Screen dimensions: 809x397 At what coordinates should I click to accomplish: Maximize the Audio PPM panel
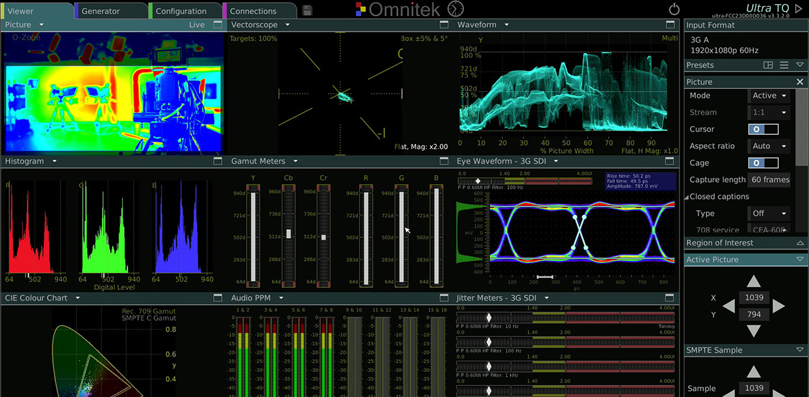pyautogui.click(x=444, y=297)
